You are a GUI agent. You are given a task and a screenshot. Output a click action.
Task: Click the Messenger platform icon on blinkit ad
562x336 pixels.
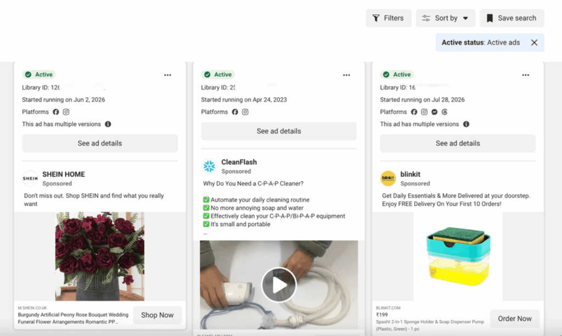pos(435,112)
